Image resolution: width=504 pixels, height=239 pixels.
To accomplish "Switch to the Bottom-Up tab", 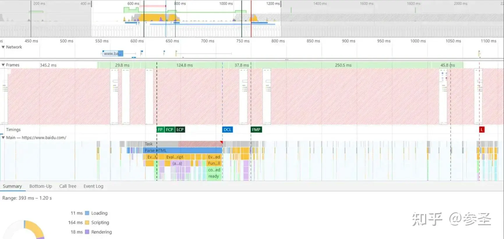I will point(40,186).
